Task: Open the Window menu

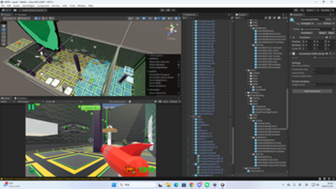Action: point(81,6)
